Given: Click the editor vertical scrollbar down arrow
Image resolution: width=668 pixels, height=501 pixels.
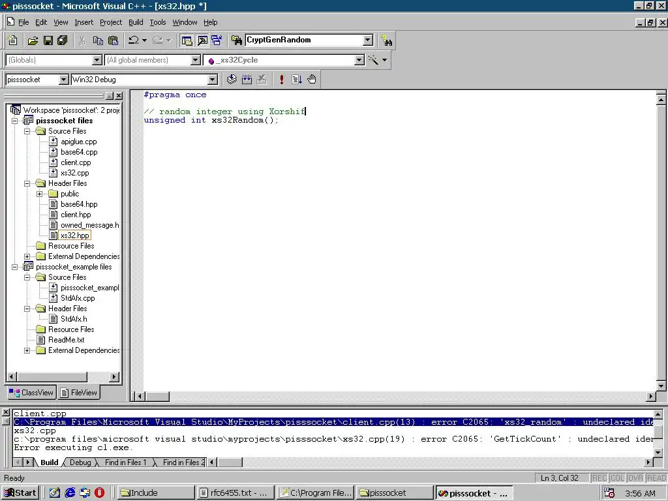Looking at the screenshot, I should point(661,386).
